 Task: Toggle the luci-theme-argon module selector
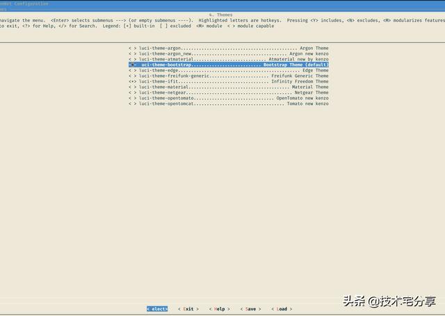point(133,48)
